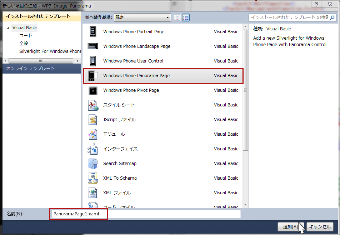Click the XML ファイル template icon
This screenshot has width=340, height=235.
pos(93,193)
